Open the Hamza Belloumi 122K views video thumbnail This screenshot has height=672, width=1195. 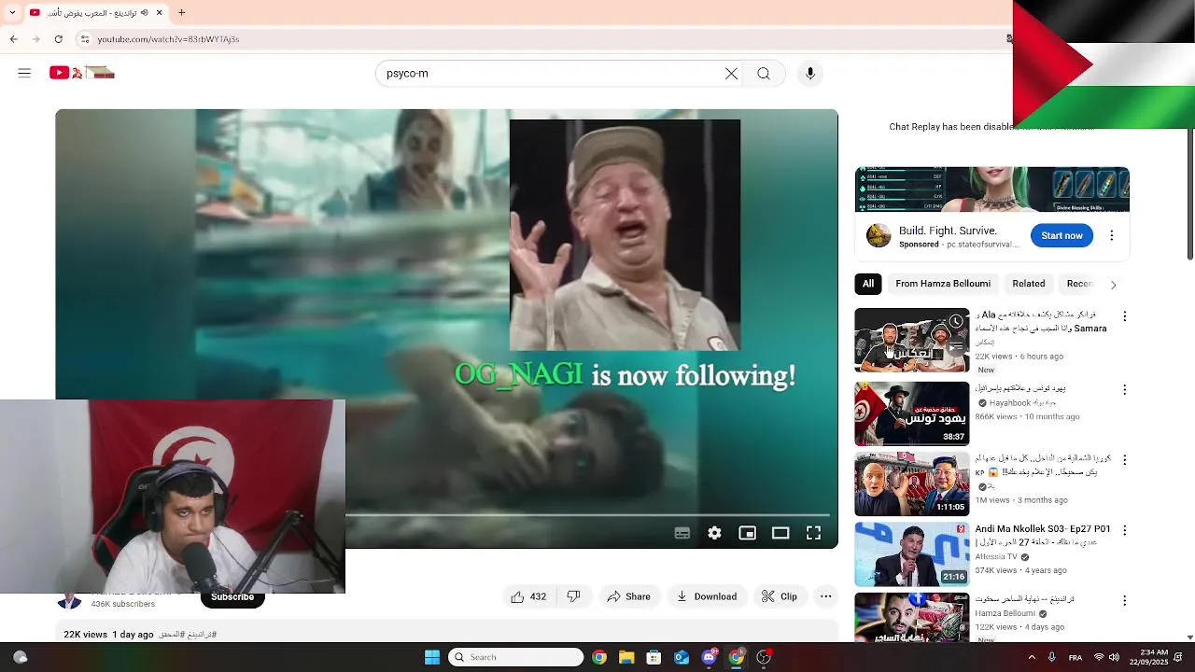pos(912,617)
